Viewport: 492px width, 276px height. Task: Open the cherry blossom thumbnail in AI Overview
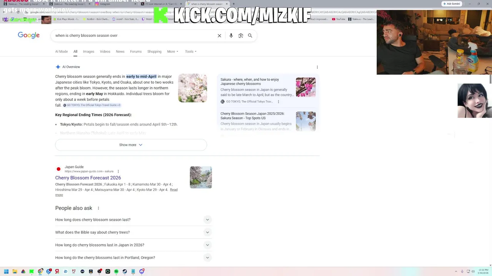tap(193, 88)
